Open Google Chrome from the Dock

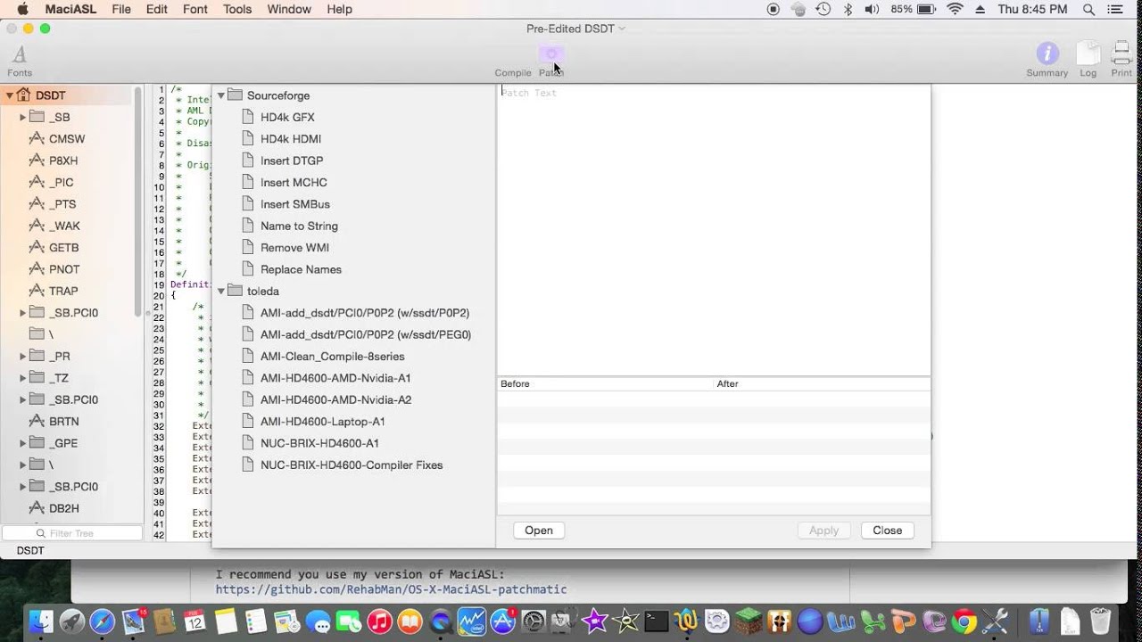pos(963,621)
